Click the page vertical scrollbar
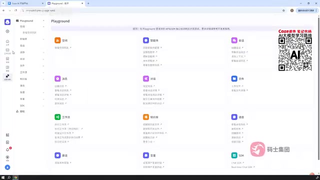Screen dimensions: 320x180 318,88
